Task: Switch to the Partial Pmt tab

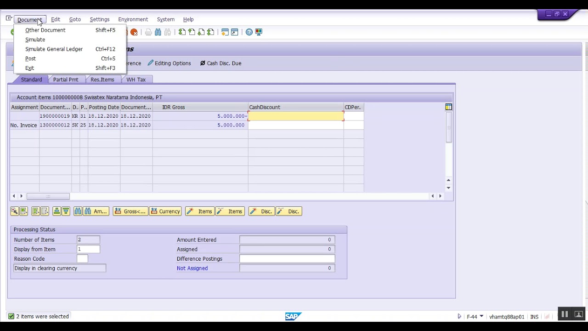Action: tap(66, 80)
